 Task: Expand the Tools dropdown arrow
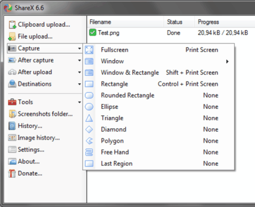(x=79, y=102)
